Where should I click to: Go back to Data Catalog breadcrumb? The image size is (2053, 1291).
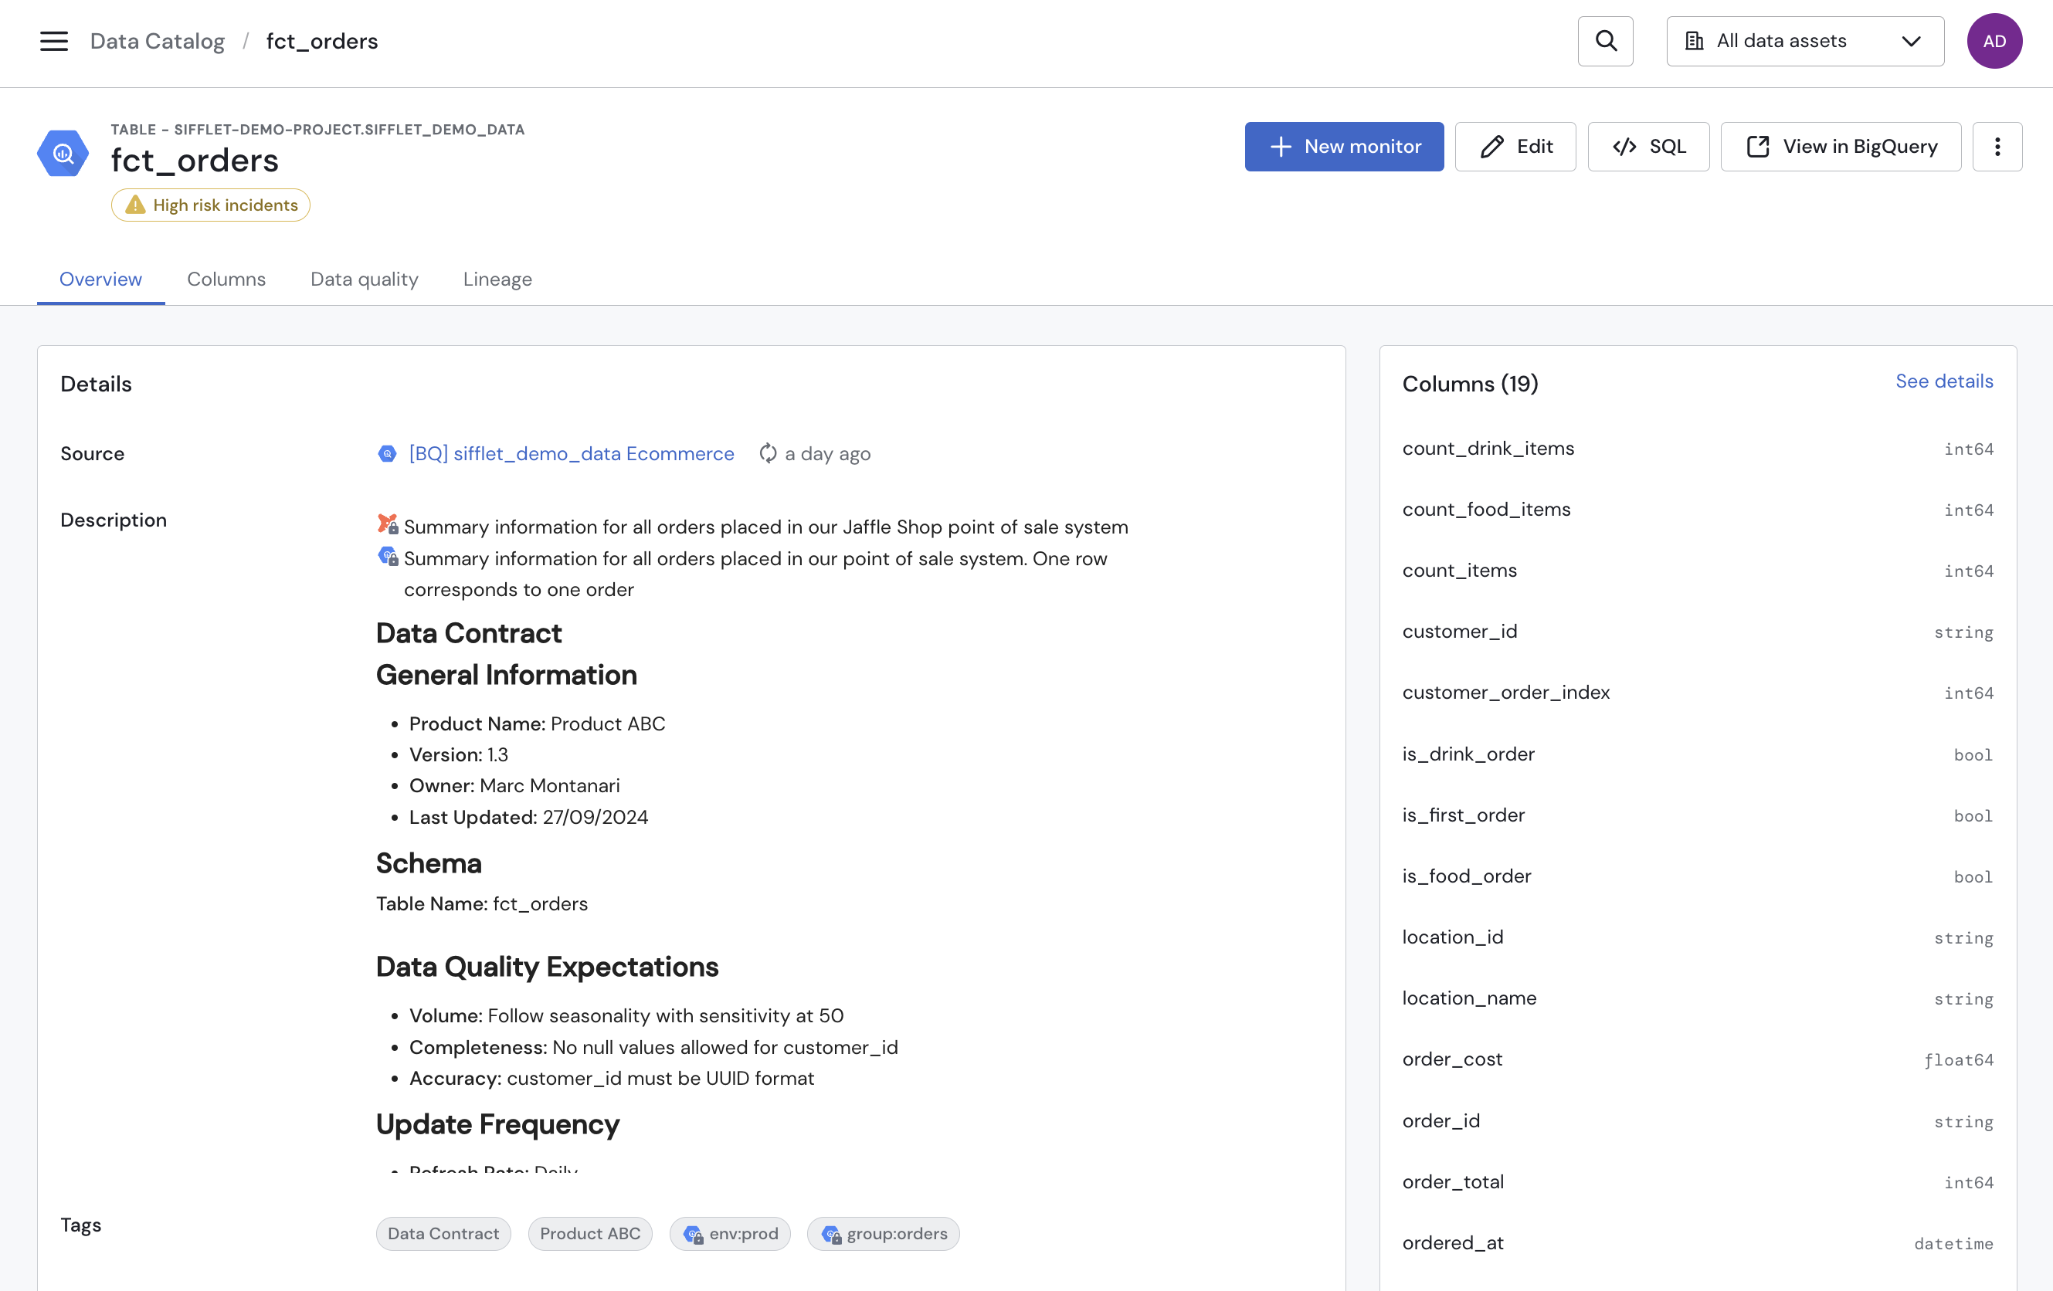pyautogui.click(x=158, y=41)
